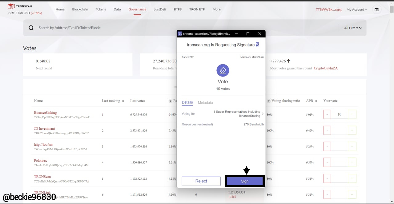
Task: Switch to the Metadata tab in popup
Action: point(205,103)
